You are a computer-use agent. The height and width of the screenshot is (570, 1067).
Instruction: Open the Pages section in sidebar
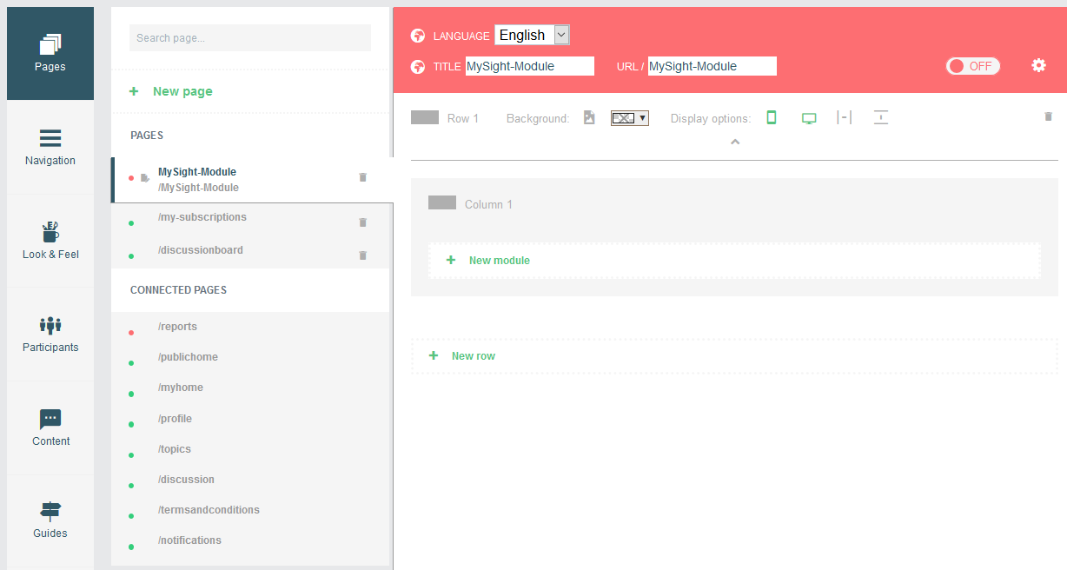click(x=50, y=53)
